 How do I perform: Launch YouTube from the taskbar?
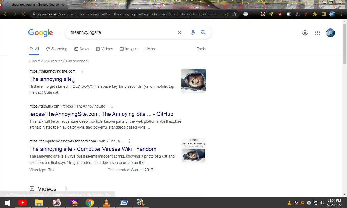click(23, 203)
